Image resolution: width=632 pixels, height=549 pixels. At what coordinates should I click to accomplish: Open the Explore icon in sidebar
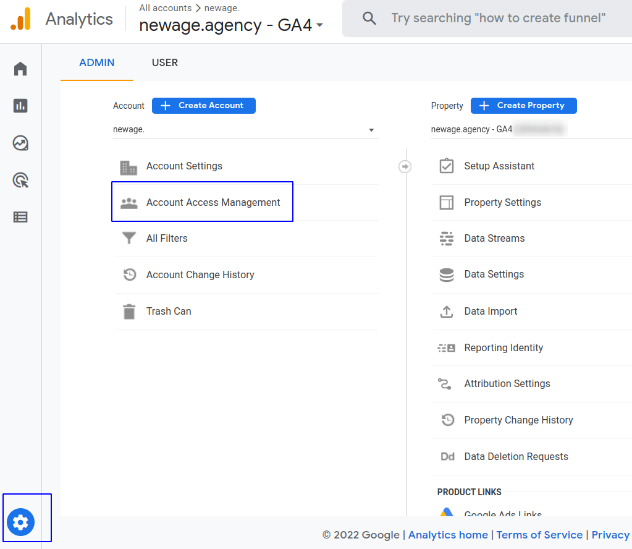(20, 143)
